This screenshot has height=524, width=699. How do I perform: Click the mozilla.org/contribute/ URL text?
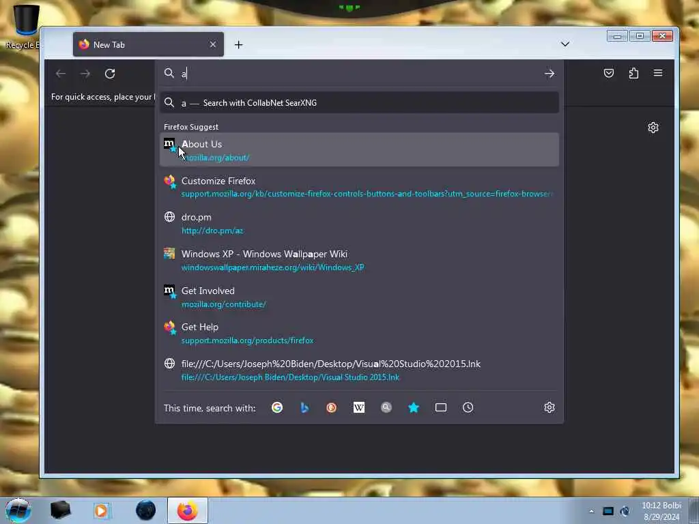tap(224, 304)
